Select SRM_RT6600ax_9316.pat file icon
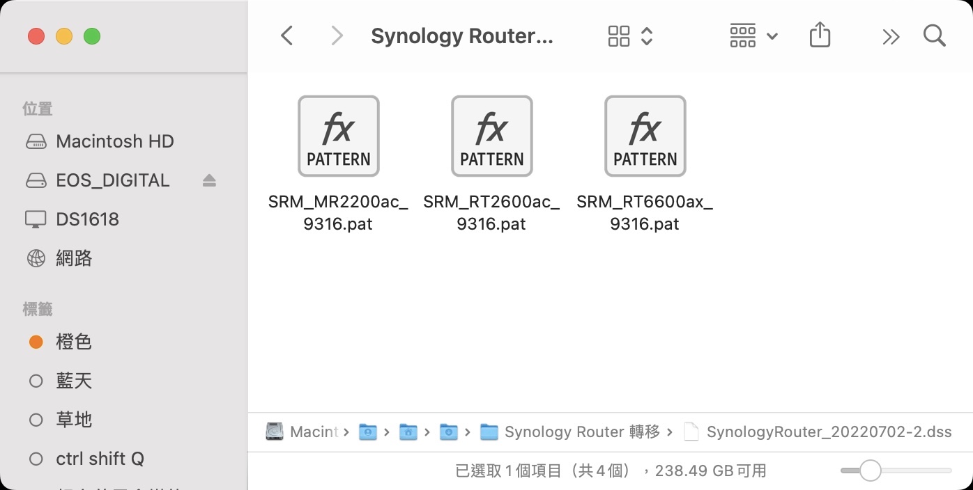This screenshot has width=973, height=490. (x=645, y=136)
